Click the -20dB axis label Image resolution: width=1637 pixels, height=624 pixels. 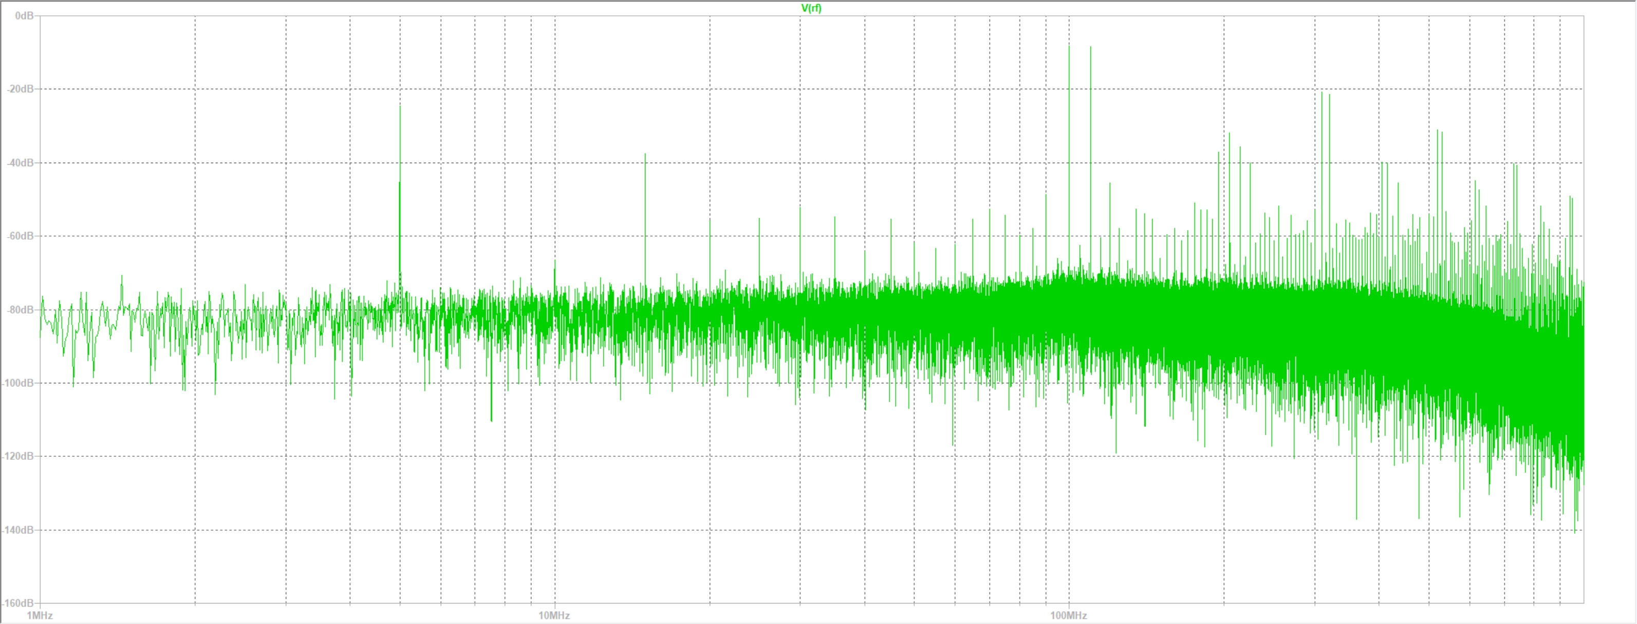pyautogui.click(x=21, y=89)
